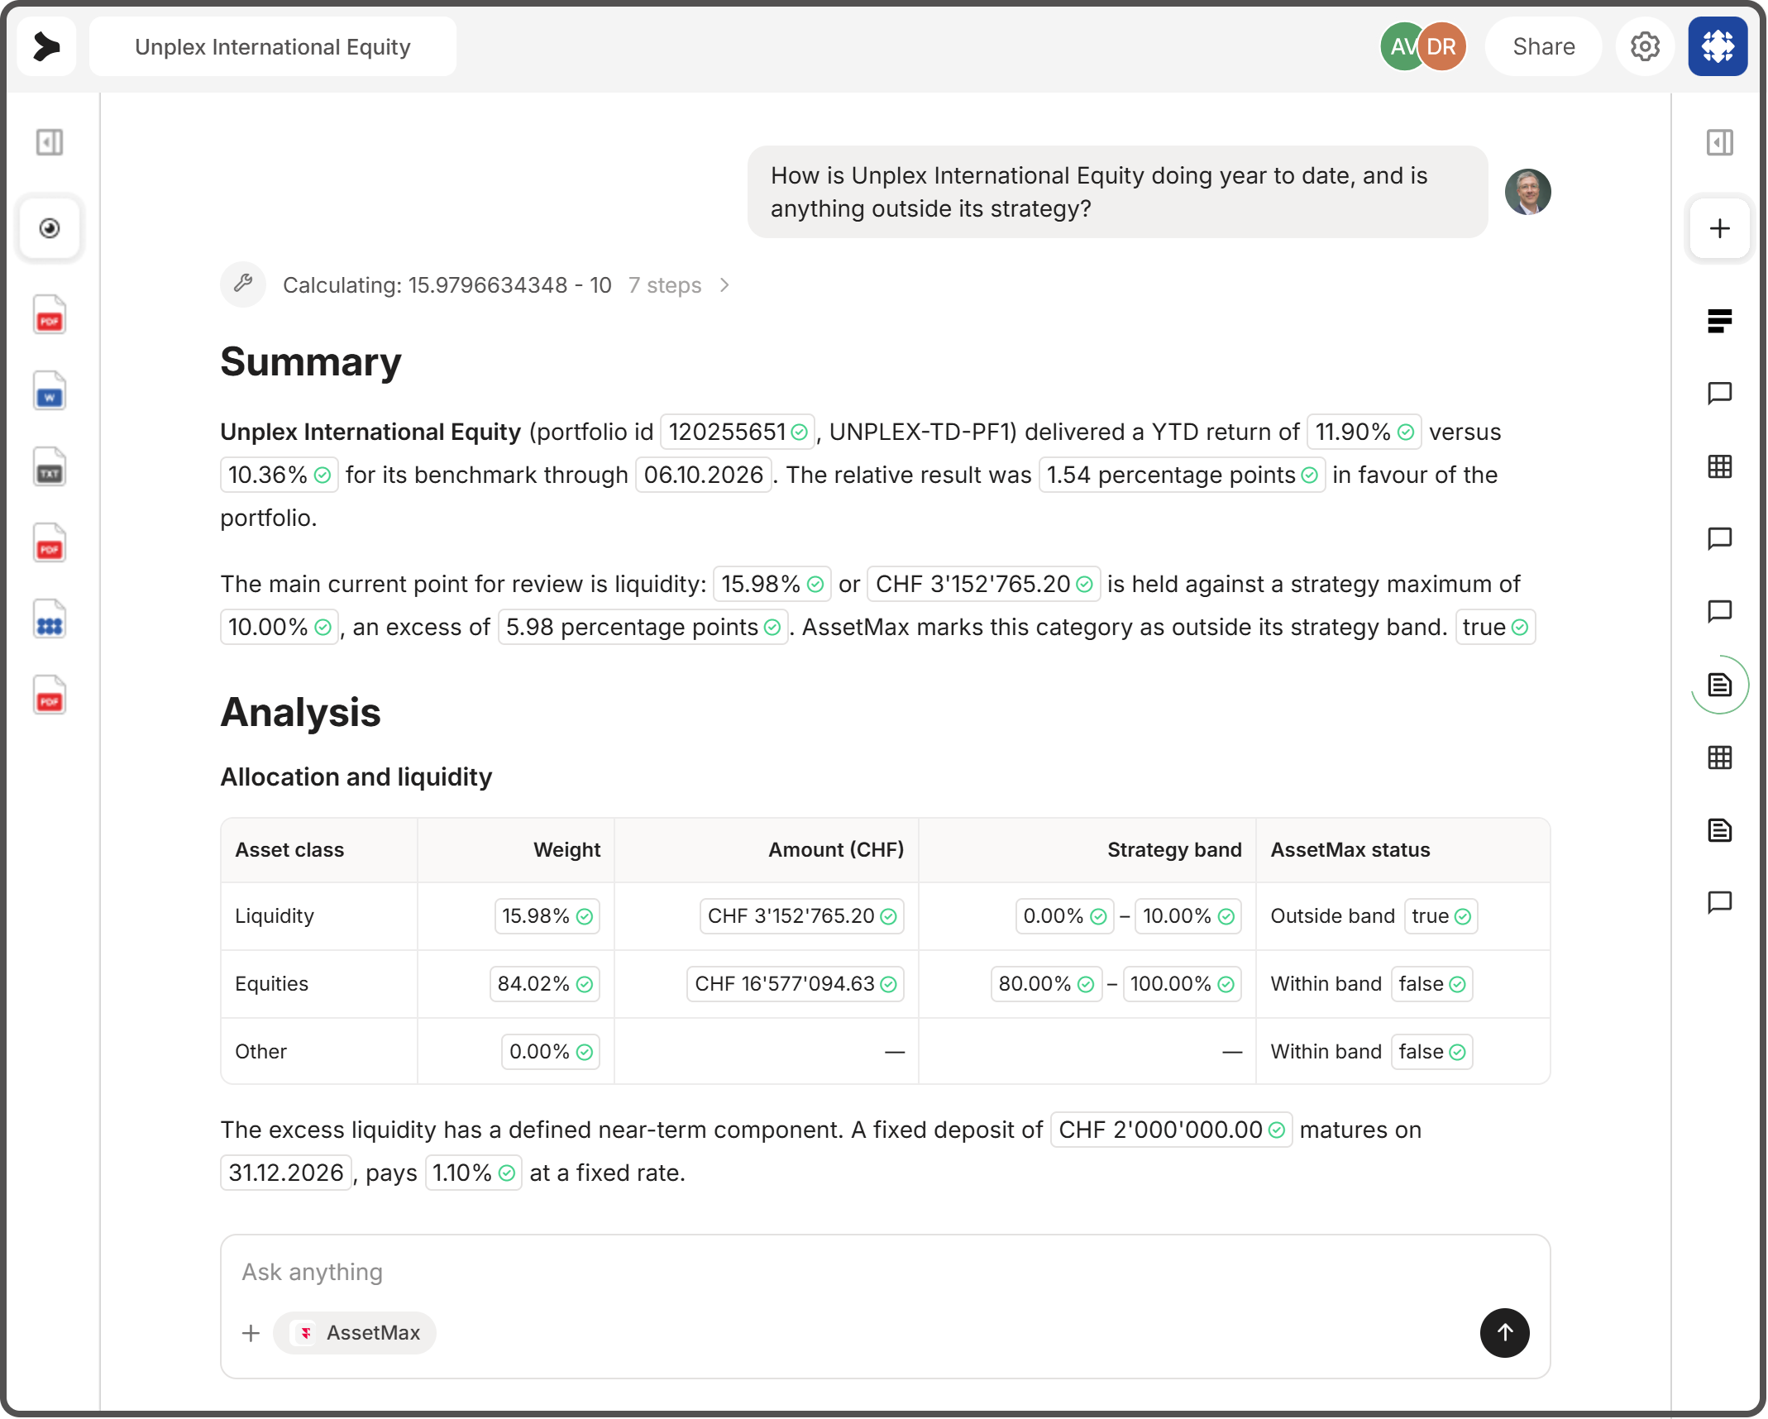Click the 1.54 percentage points chip
The image size is (1768, 1419).
(x=1183, y=475)
